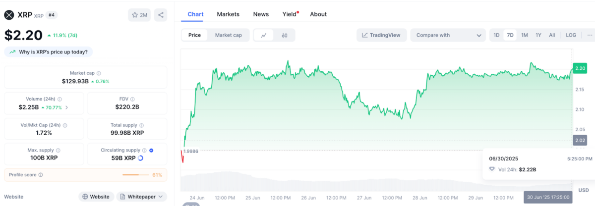Click the Total supply info icon
Viewport: 595px width, 206px height.
pyautogui.click(x=141, y=125)
